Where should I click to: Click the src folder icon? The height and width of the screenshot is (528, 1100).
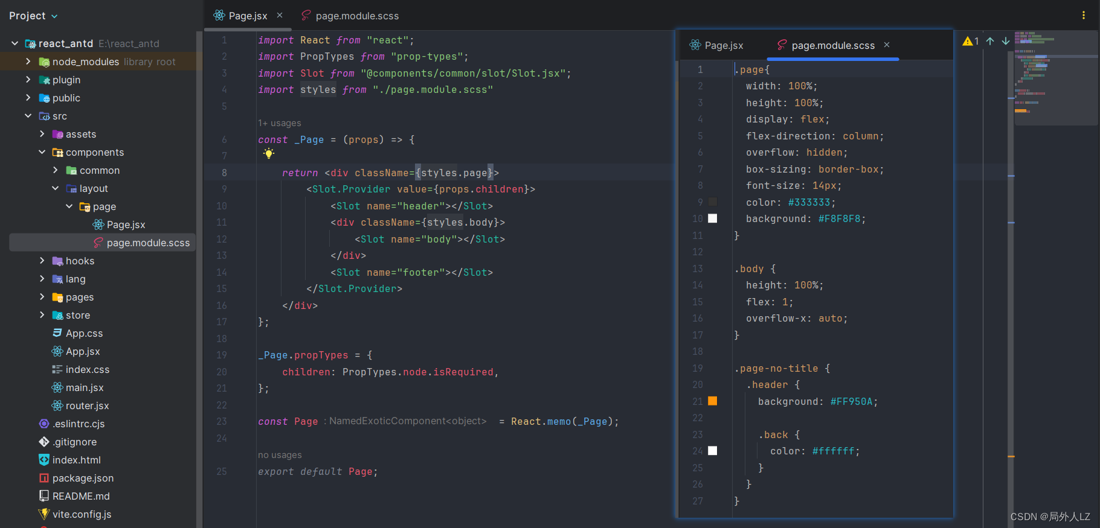click(x=44, y=116)
